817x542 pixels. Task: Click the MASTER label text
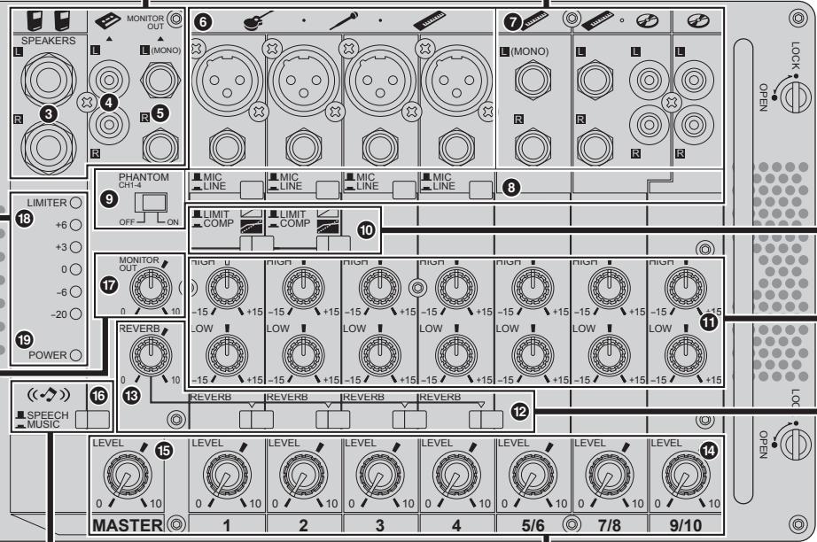click(x=128, y=525)
